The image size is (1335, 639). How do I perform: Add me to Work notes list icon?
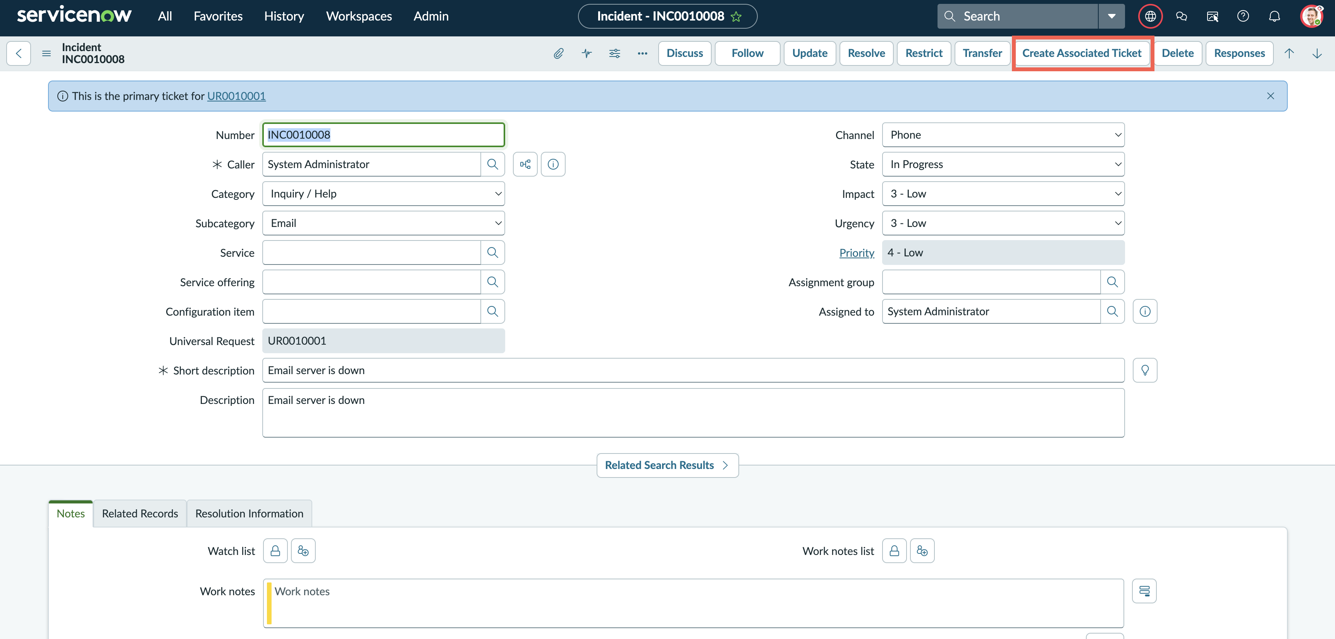click(x=922, y=551)
